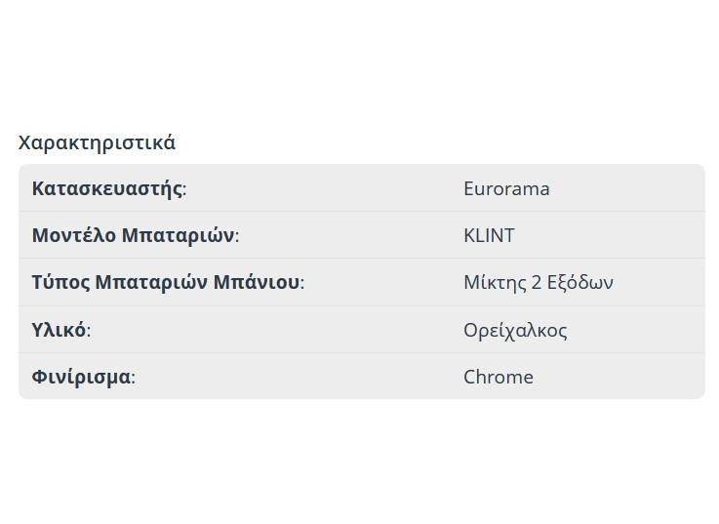Select the Φινίρισμα label text
The width and height of the screenshot is (719, 524).
click(x=81, y=377)
